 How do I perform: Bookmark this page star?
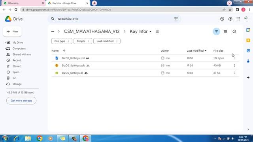[x=230, y=9]
